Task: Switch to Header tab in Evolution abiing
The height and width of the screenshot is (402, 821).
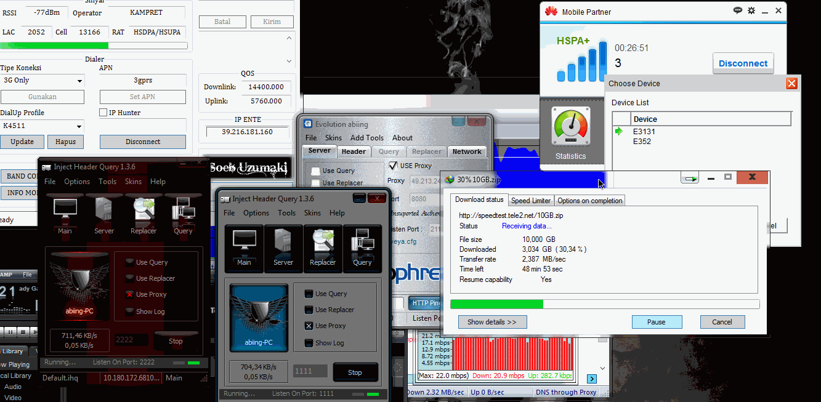Action: tap(354, 151)
